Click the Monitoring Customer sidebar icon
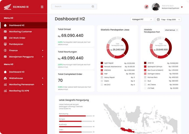This screenshot has height=134, width=189. pos(5,32)
